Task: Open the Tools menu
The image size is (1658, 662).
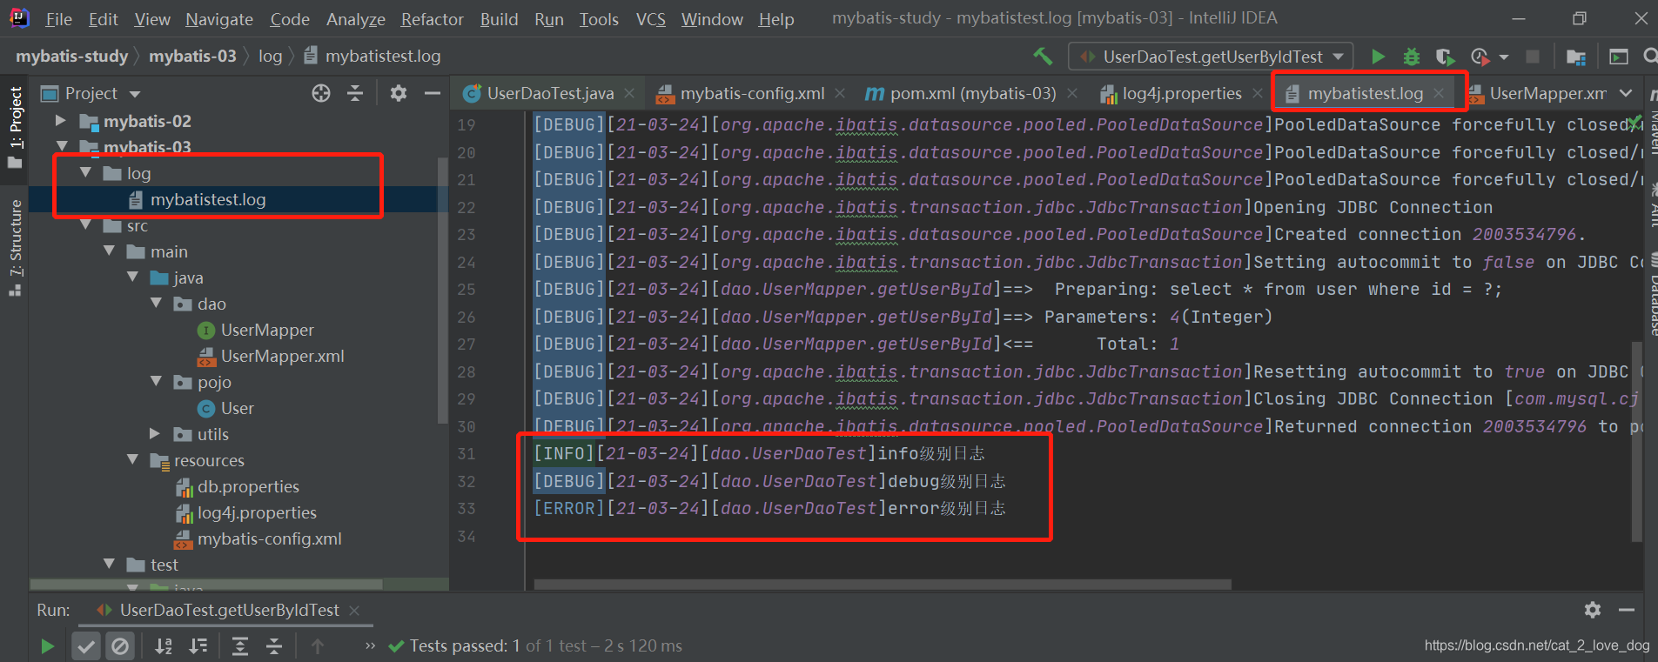Action: 599,18
